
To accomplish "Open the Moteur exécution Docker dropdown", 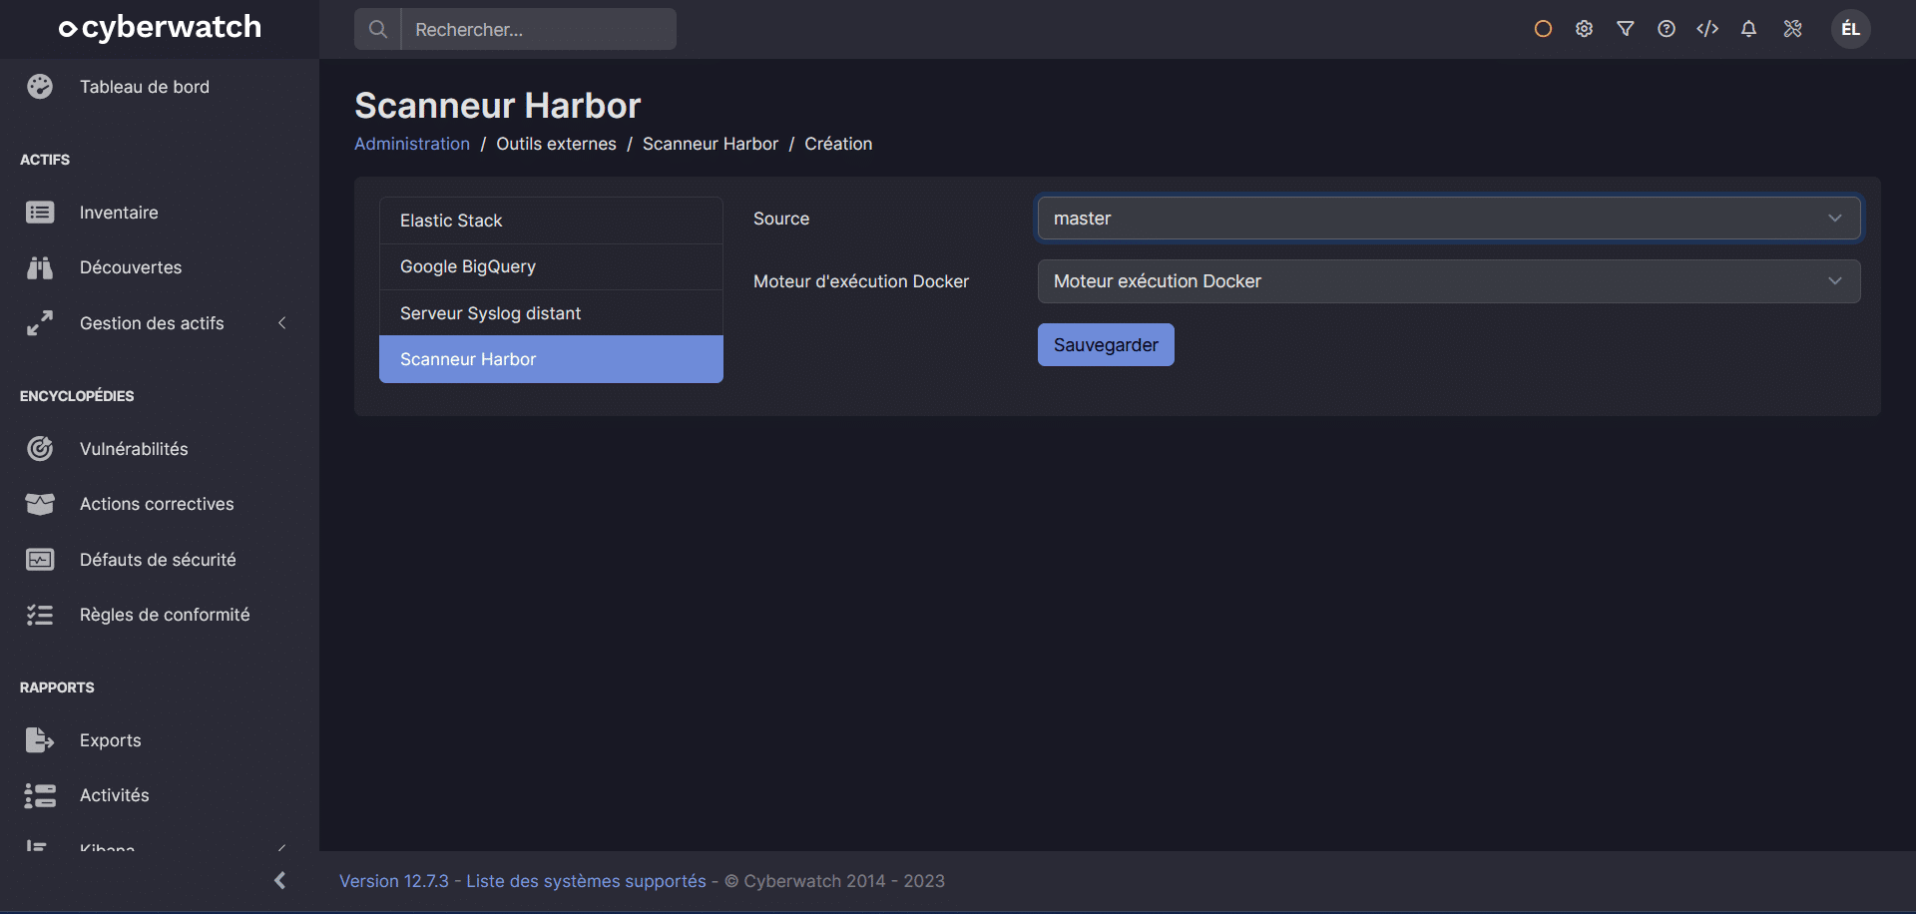I will point(1449,281).
